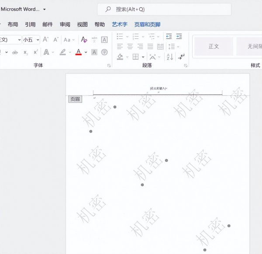Click the header placeholder text 在此处键入

pyautogui.click(x=159, y=88)
